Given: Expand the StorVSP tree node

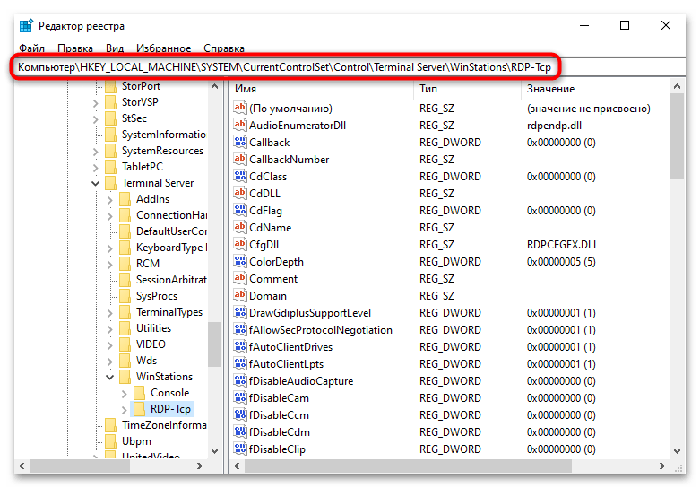Looking at the screenshot, I should (x=96, y=103).
